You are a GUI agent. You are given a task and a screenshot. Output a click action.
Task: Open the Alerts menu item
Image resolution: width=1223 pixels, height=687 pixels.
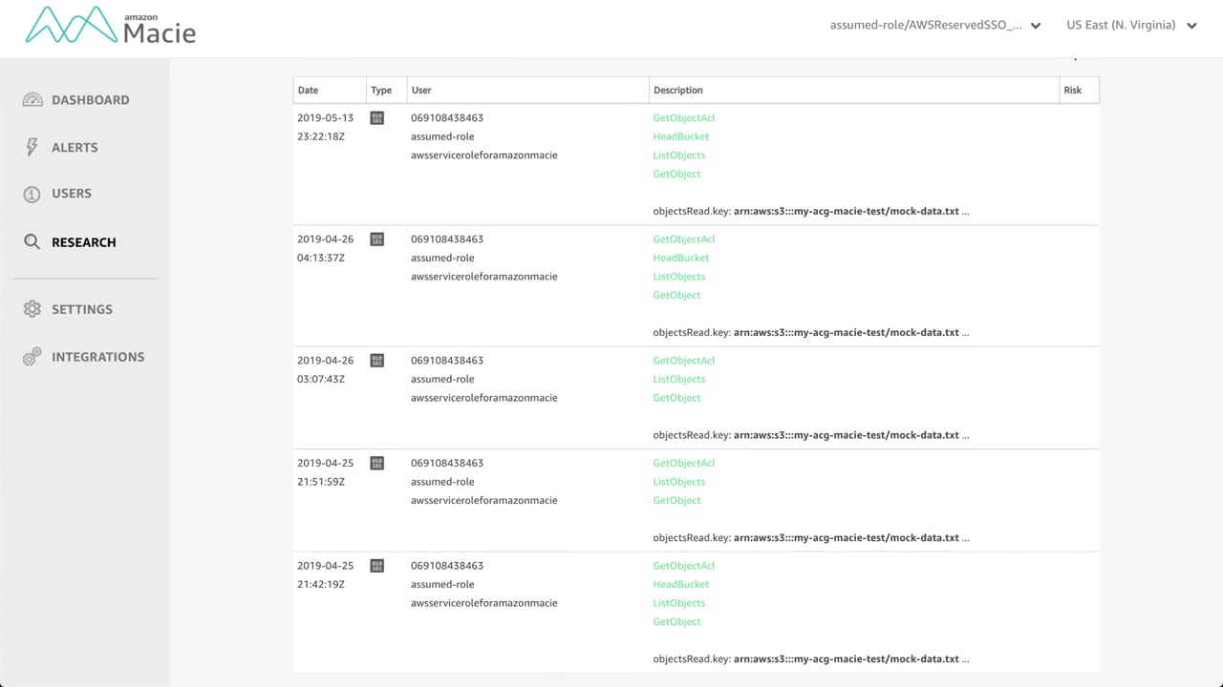click(75, 148)
